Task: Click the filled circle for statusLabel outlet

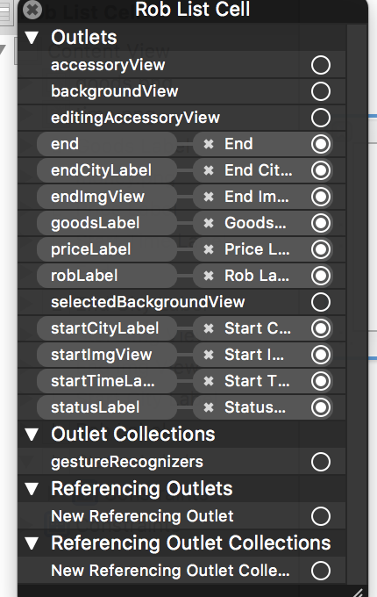Action: pyautogui.click(x=321, y=407)
